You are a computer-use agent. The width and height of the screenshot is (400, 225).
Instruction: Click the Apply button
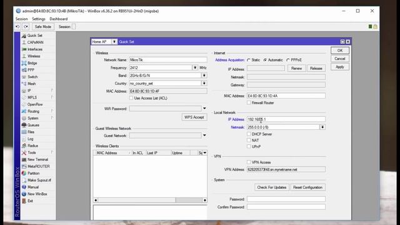(x=340, y=67)
